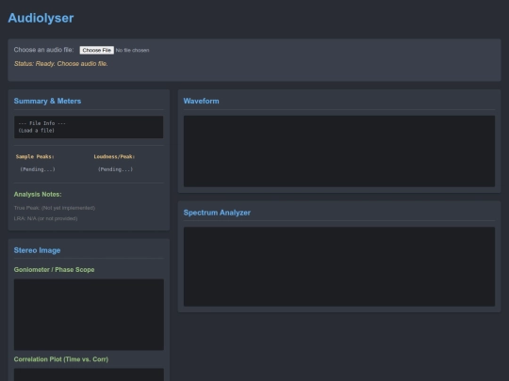Click the 'Status: Ready. Choose audio file.' message
The height and width of the screenshot is (381, 509).
click(x=60, y=64)
